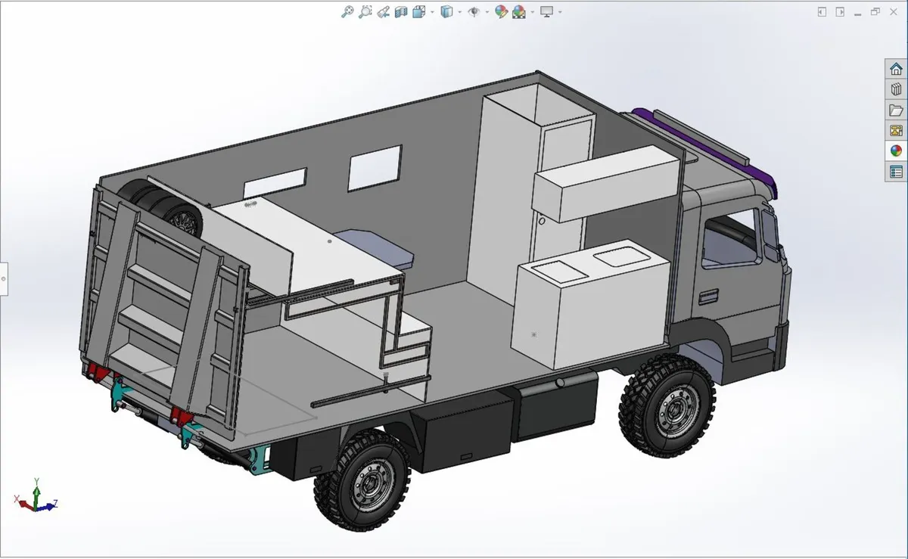
Task: Click the Display Style cube icon
Action: coord(447,11)
